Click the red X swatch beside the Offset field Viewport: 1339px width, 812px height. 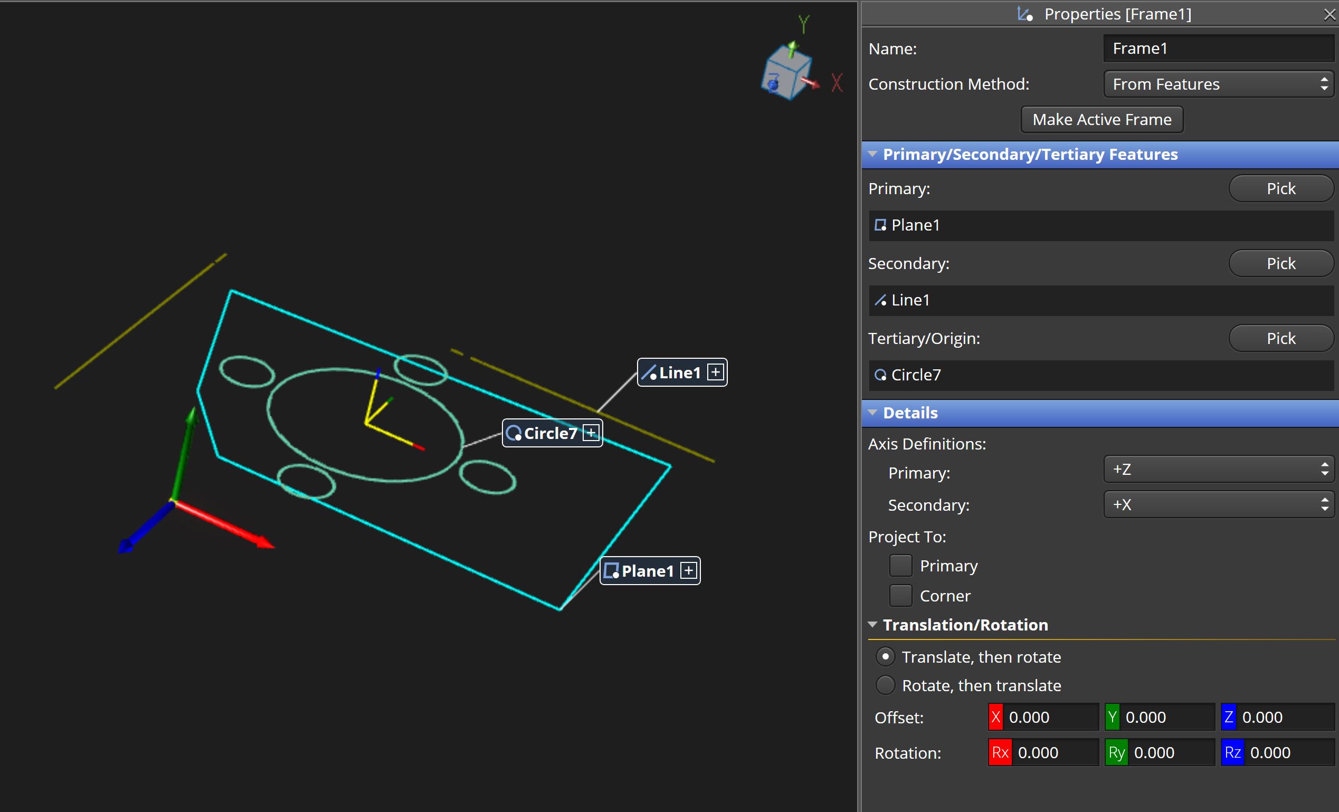[995, 717]
